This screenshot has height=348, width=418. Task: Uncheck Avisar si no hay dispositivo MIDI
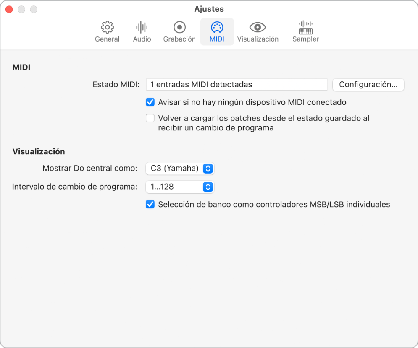click(150, 102)
